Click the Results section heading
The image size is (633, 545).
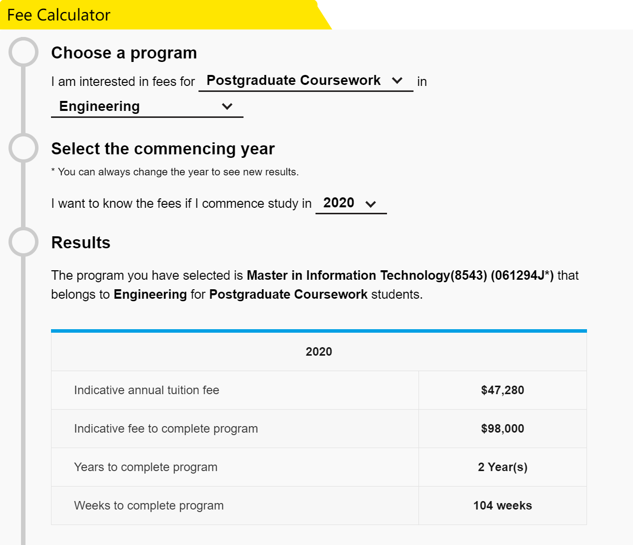[x=81, y=243]
